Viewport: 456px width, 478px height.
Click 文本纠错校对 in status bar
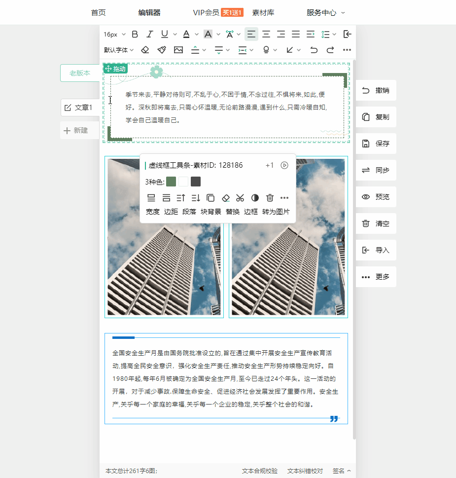pos(305,471)
